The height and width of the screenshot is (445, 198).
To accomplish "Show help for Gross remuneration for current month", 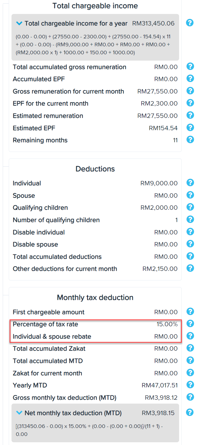I will 190,91.
